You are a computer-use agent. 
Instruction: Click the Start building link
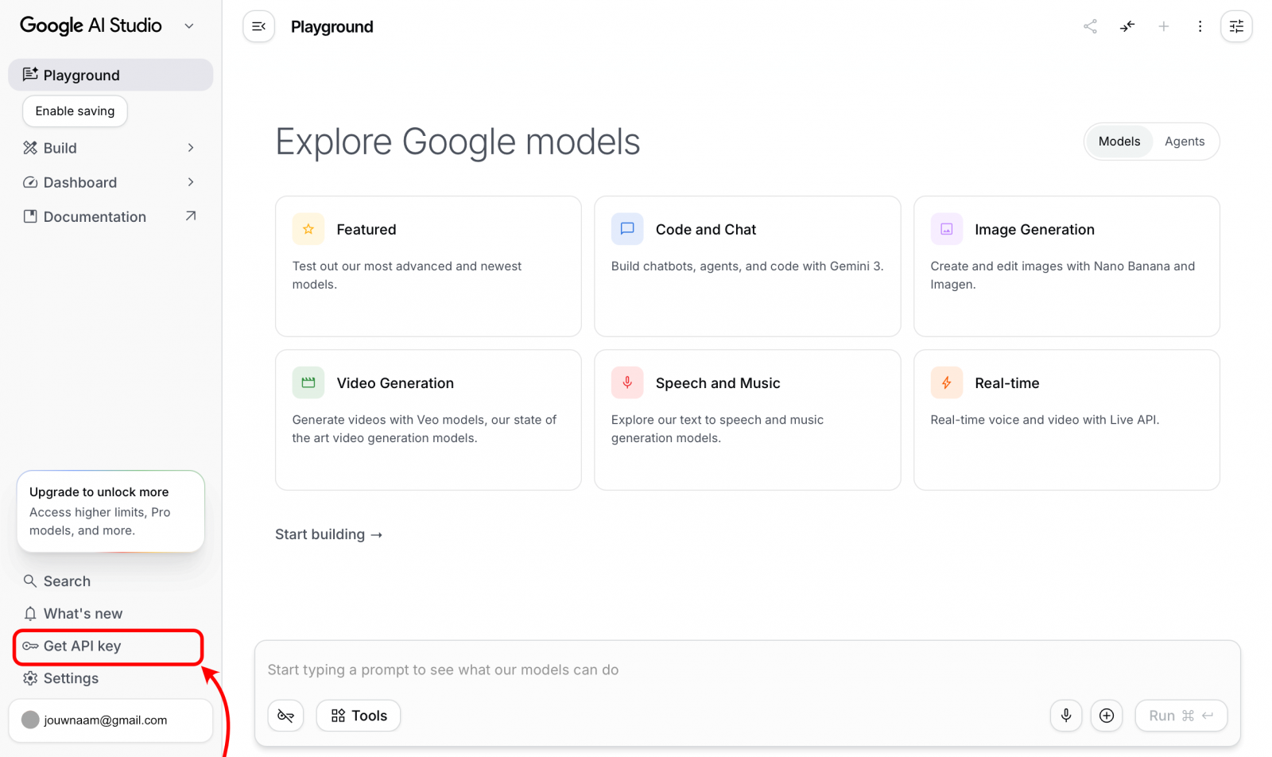click(328, 534)
